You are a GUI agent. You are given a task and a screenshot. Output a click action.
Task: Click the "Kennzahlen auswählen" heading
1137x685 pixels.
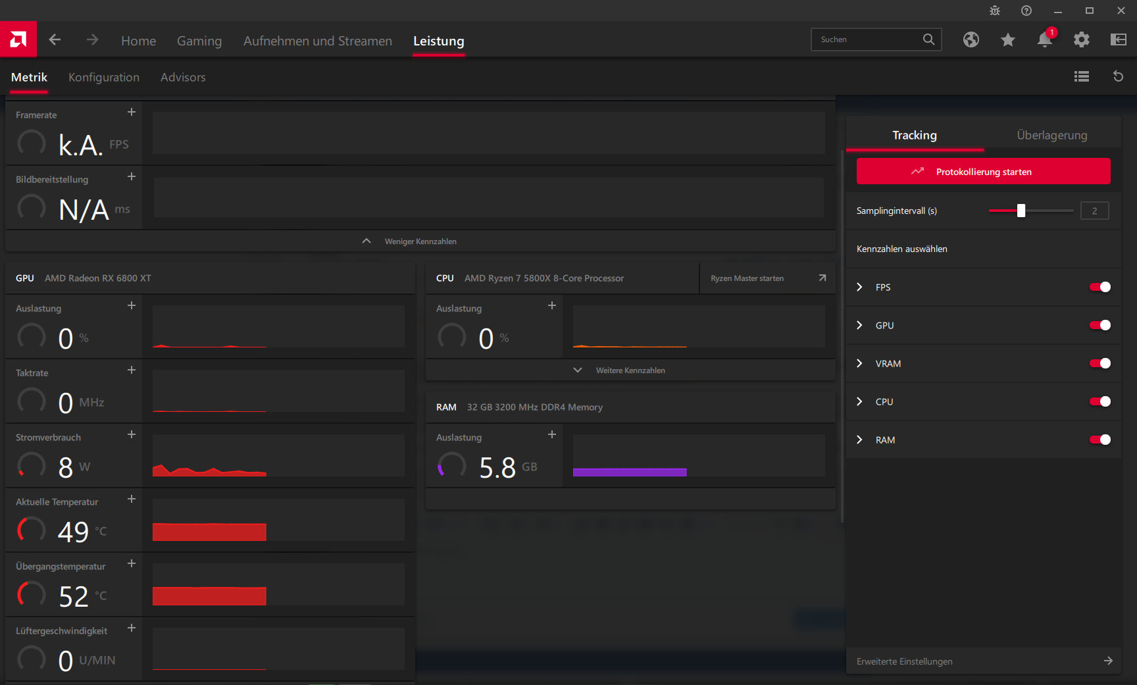[902, 249]
